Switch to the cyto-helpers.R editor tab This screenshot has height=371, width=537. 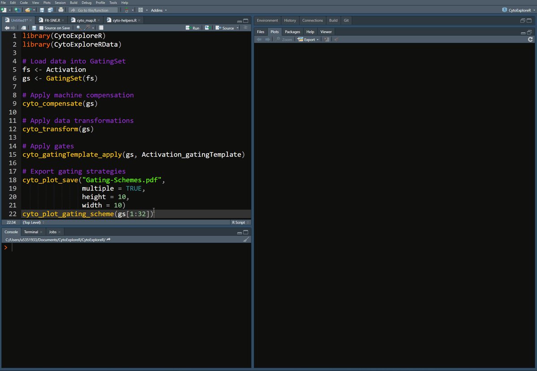point(124,20)
